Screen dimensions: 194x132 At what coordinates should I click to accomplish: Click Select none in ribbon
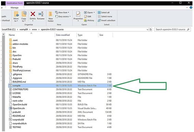coord(105,16)
